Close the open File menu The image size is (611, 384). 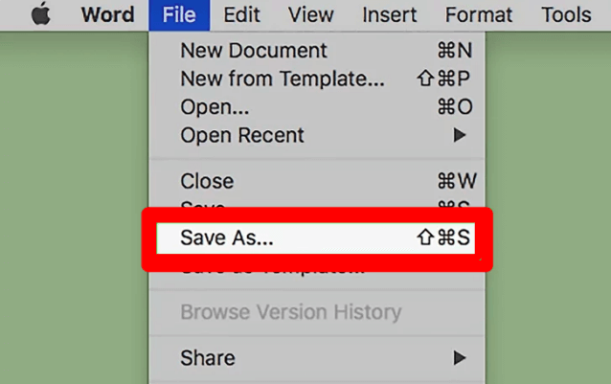(179, 14)
